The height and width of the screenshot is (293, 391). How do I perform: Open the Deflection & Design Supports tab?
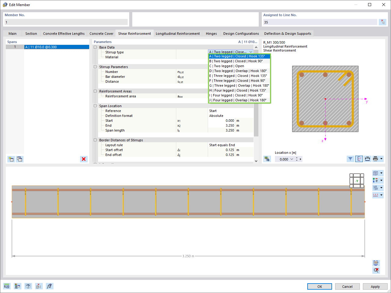click(x=288, y=34)
